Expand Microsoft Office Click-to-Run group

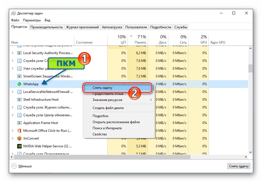point(13,131)
